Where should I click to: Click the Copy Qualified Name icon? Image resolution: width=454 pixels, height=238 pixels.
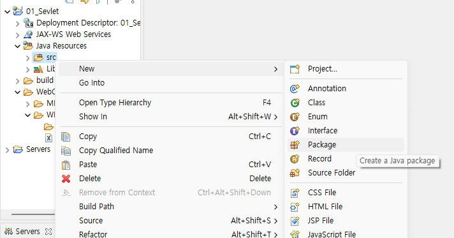tap(66, 151)
